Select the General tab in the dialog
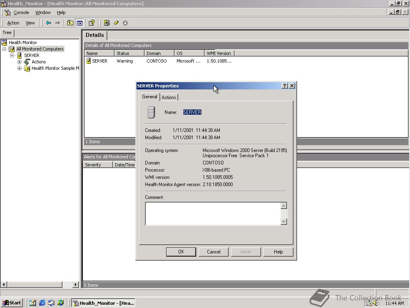This screenshot has height=308, width=410. tap(150, 97)
